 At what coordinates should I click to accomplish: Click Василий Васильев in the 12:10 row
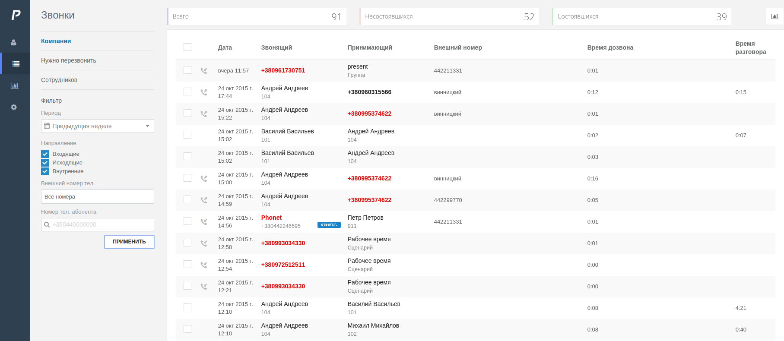[374, 304]
